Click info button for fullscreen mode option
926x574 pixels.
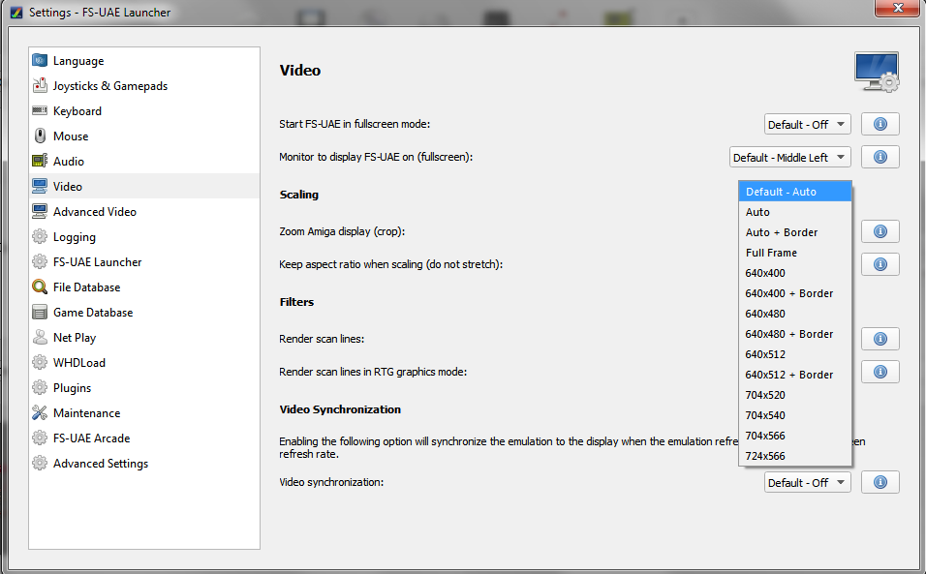(880, 124)
